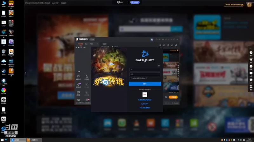Click the fullscreen scene icon in source row
Image resolution: width=254 pixels, height=142 pixels.
point(81,47)
